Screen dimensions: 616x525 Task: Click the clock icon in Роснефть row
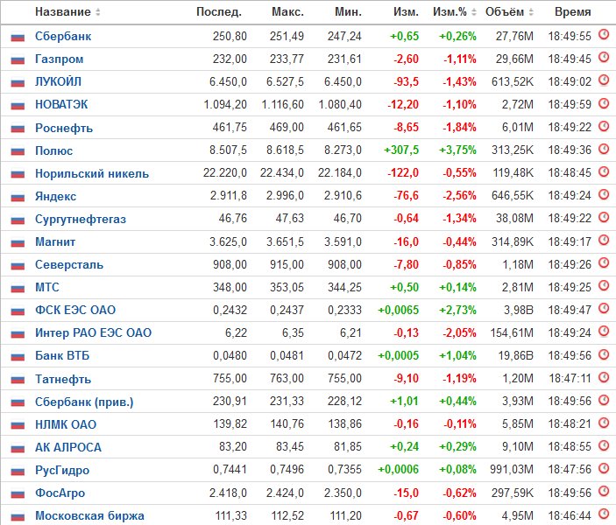(604, 125)
